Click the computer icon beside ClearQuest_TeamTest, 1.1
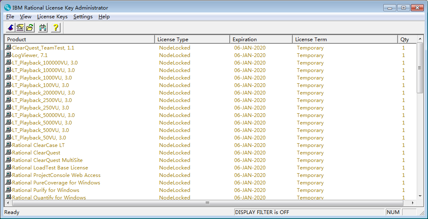Image resolution: width=428 pixels, height=219 pixels. [8, 47]
